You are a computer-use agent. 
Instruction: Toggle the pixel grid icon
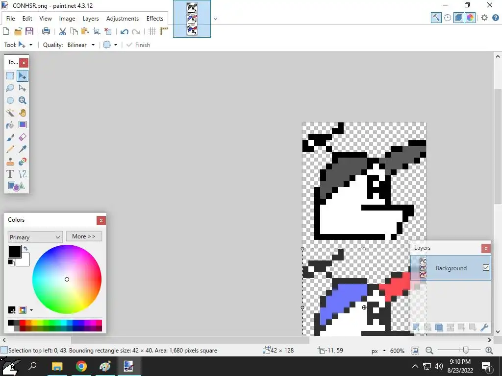[x=152, y=31]
